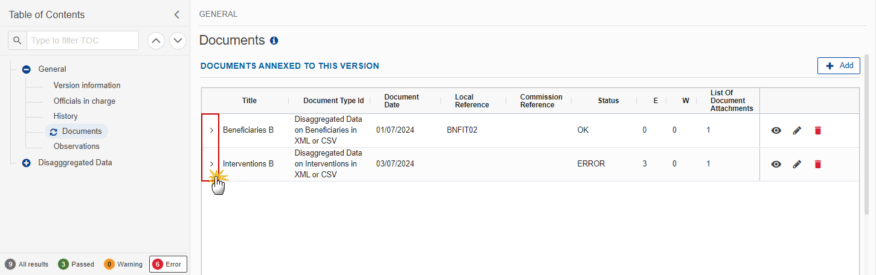Image resolution: width=876 pixels, height=275 pixels.
Task: Show Passed validation results
Action: click(76, 264)
